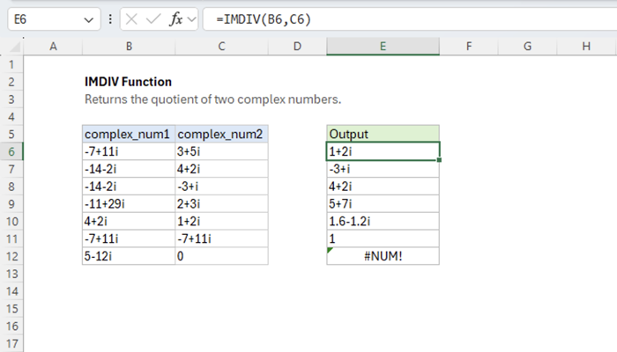
Task: Click 'Returns the quotient of two complex numbers.' text
Action: click(x=213, y=99)
